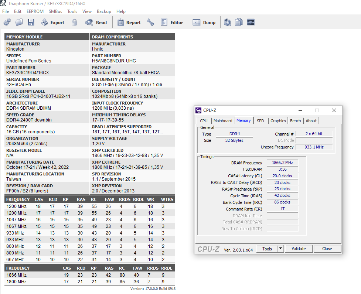Open the Edit menu
The height and width of the screenshot is (294, 361).
pos(17,11)
